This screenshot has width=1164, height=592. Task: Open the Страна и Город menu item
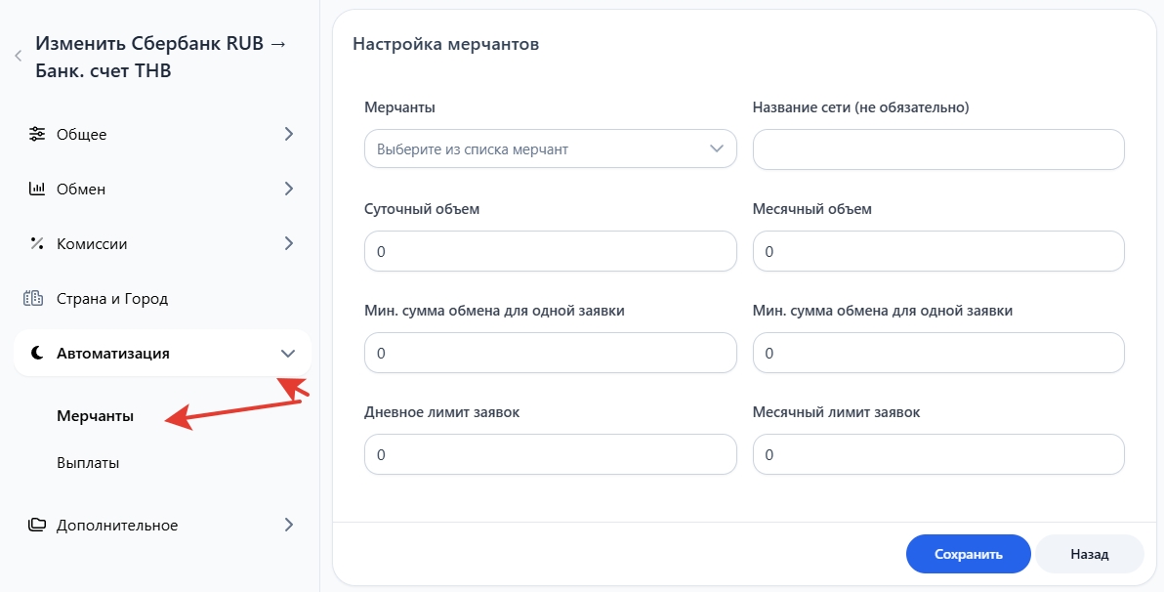[x=112, y=298]
